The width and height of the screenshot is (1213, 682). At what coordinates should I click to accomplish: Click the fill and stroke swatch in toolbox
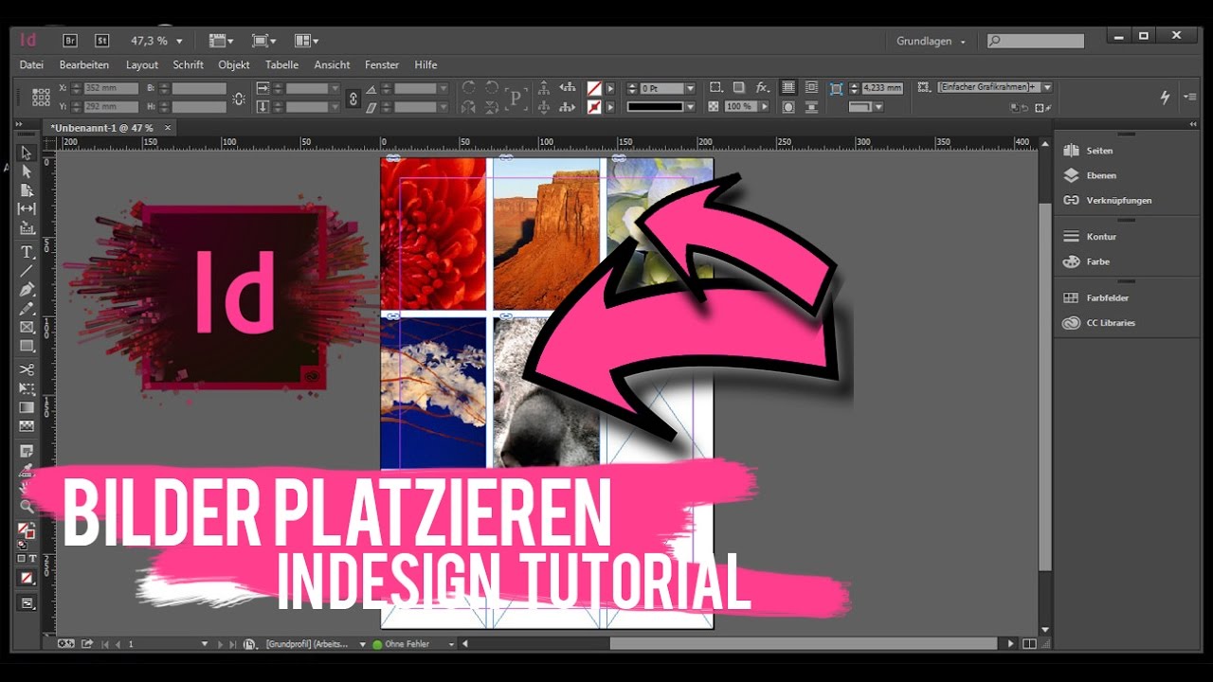click(x=27, y=533)
